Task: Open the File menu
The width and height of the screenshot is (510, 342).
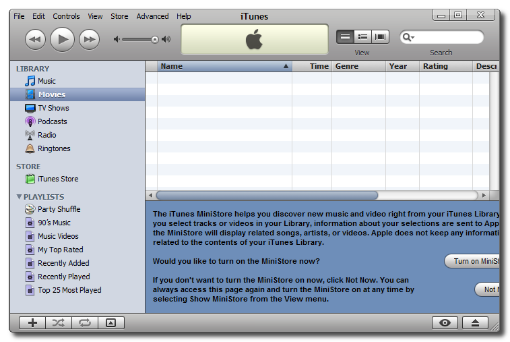Action: pyautogui.click(x=19, y=16)
